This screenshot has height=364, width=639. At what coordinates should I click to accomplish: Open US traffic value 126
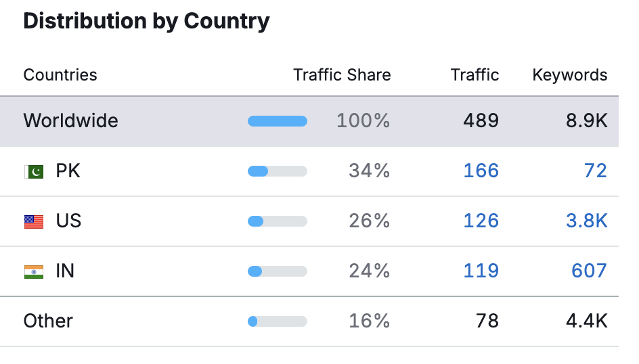481,221
